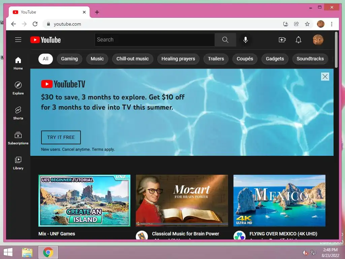Open the Mix - UNF Games title
This screenshot has height=259, width=345.
[57, 234]
